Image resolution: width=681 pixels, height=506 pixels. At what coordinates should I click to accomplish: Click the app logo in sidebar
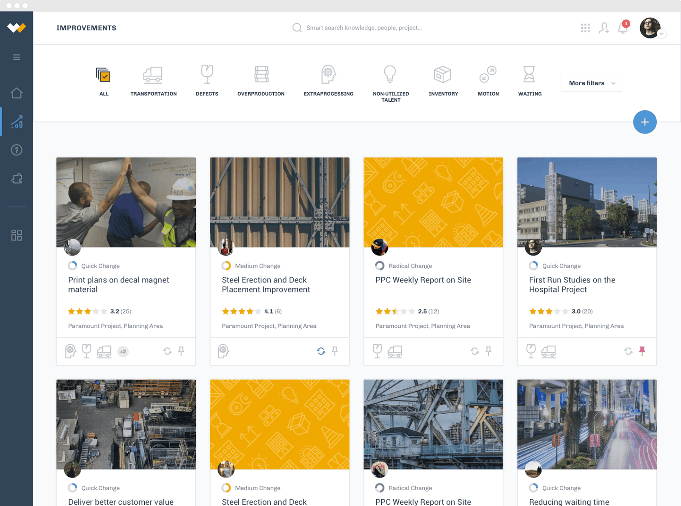(x=17, y=28)
